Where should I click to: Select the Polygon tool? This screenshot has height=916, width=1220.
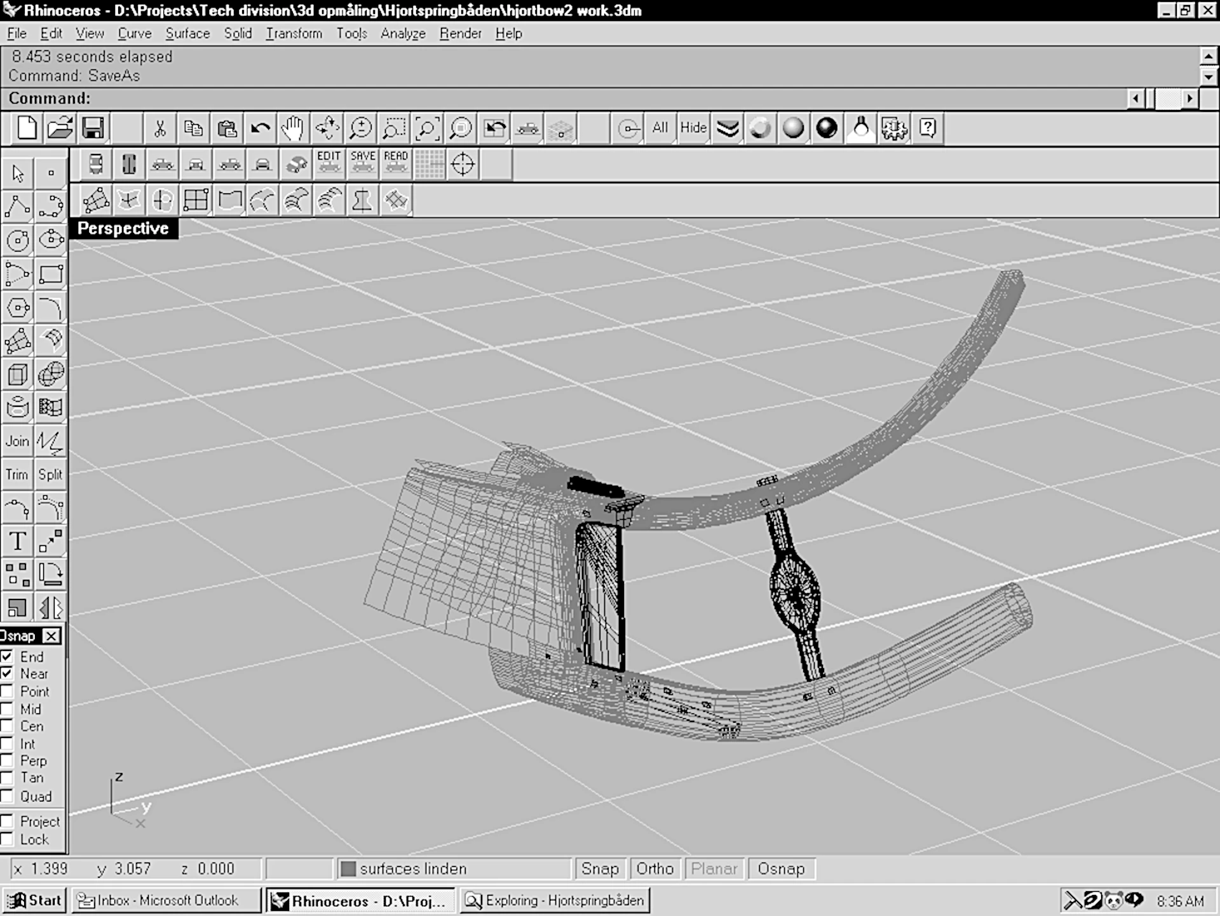(18, 308)
